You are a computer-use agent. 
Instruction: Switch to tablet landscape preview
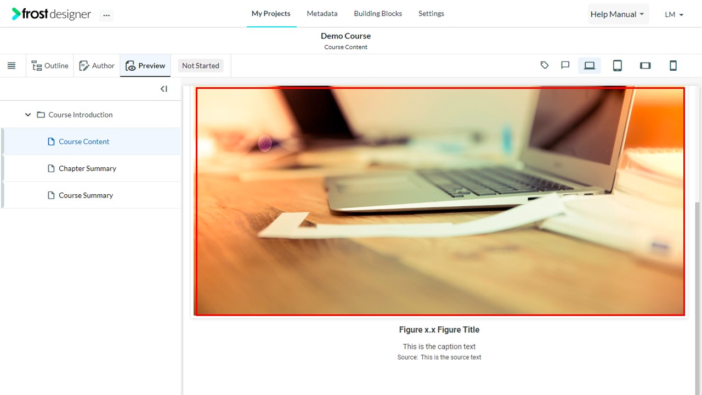pyautogui.click(x=646, y=65)
